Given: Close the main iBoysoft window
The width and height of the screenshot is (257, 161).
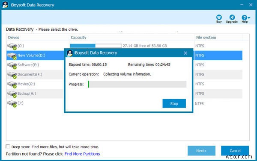Looking at the screenshot, I should pyautogui.click(x=251, y=5).
